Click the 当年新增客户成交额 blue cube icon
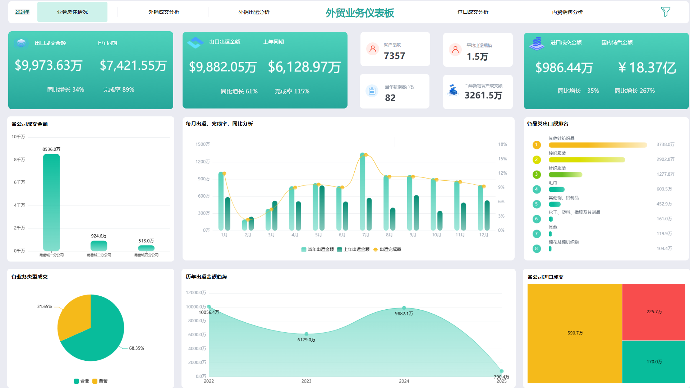Viewport: 690px width, 388px height. click(453, 90)
